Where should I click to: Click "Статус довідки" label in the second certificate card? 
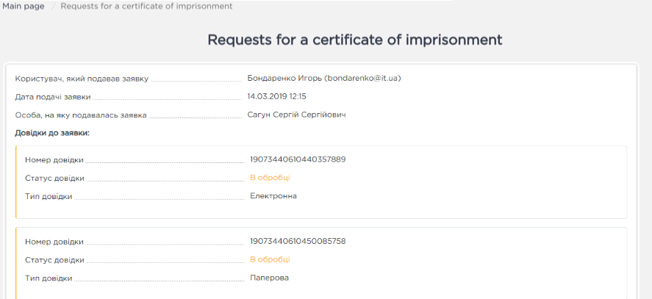click(54, 260)
